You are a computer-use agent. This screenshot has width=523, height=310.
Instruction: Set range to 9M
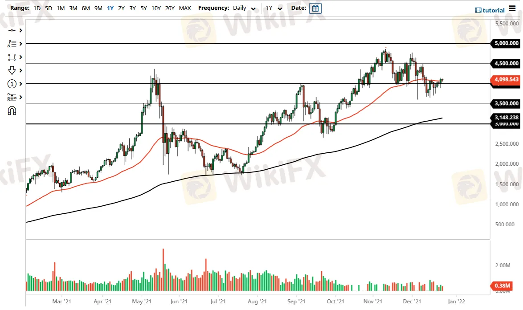[98, 8]
